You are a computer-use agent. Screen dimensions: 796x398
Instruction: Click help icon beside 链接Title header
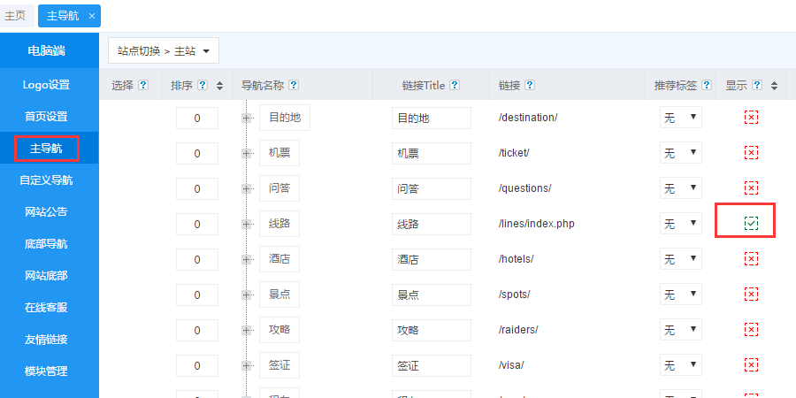coord(455,86)
